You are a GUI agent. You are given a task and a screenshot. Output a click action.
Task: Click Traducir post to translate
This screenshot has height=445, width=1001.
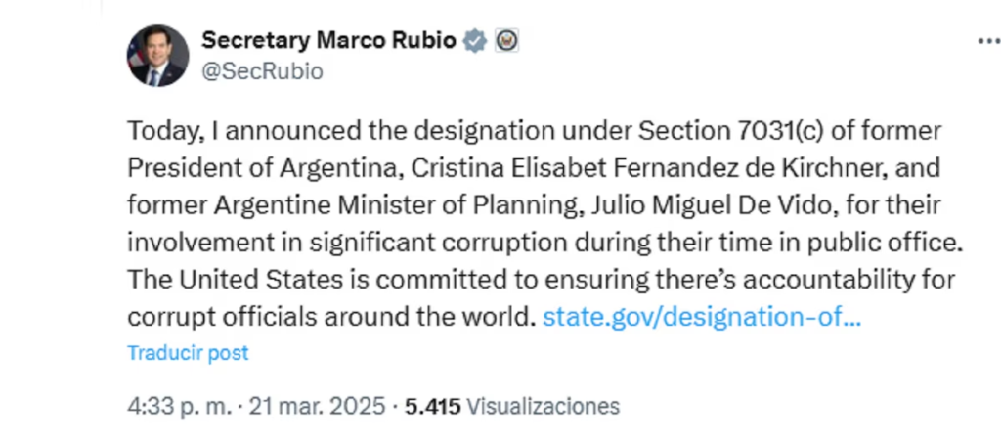(x=188, y=353)
